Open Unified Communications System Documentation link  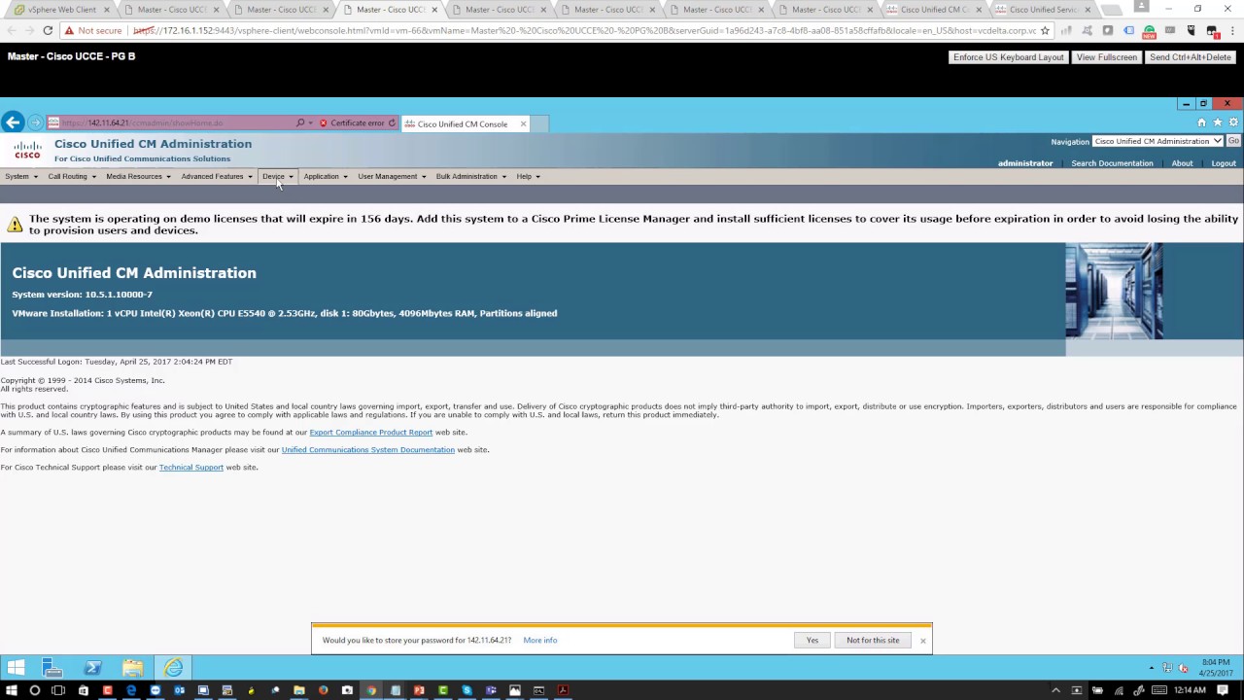tap(367, 449)
